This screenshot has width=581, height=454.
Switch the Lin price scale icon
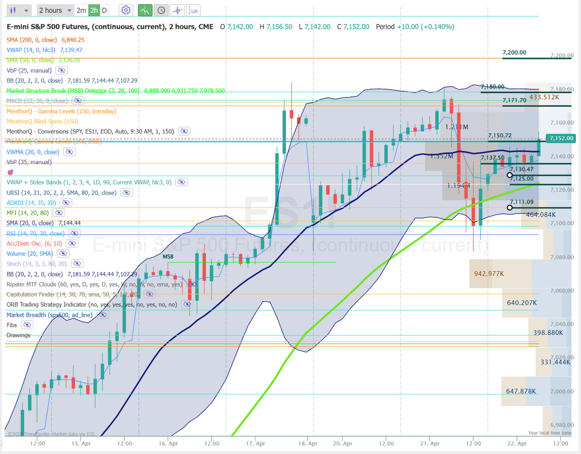coord(194,10)
